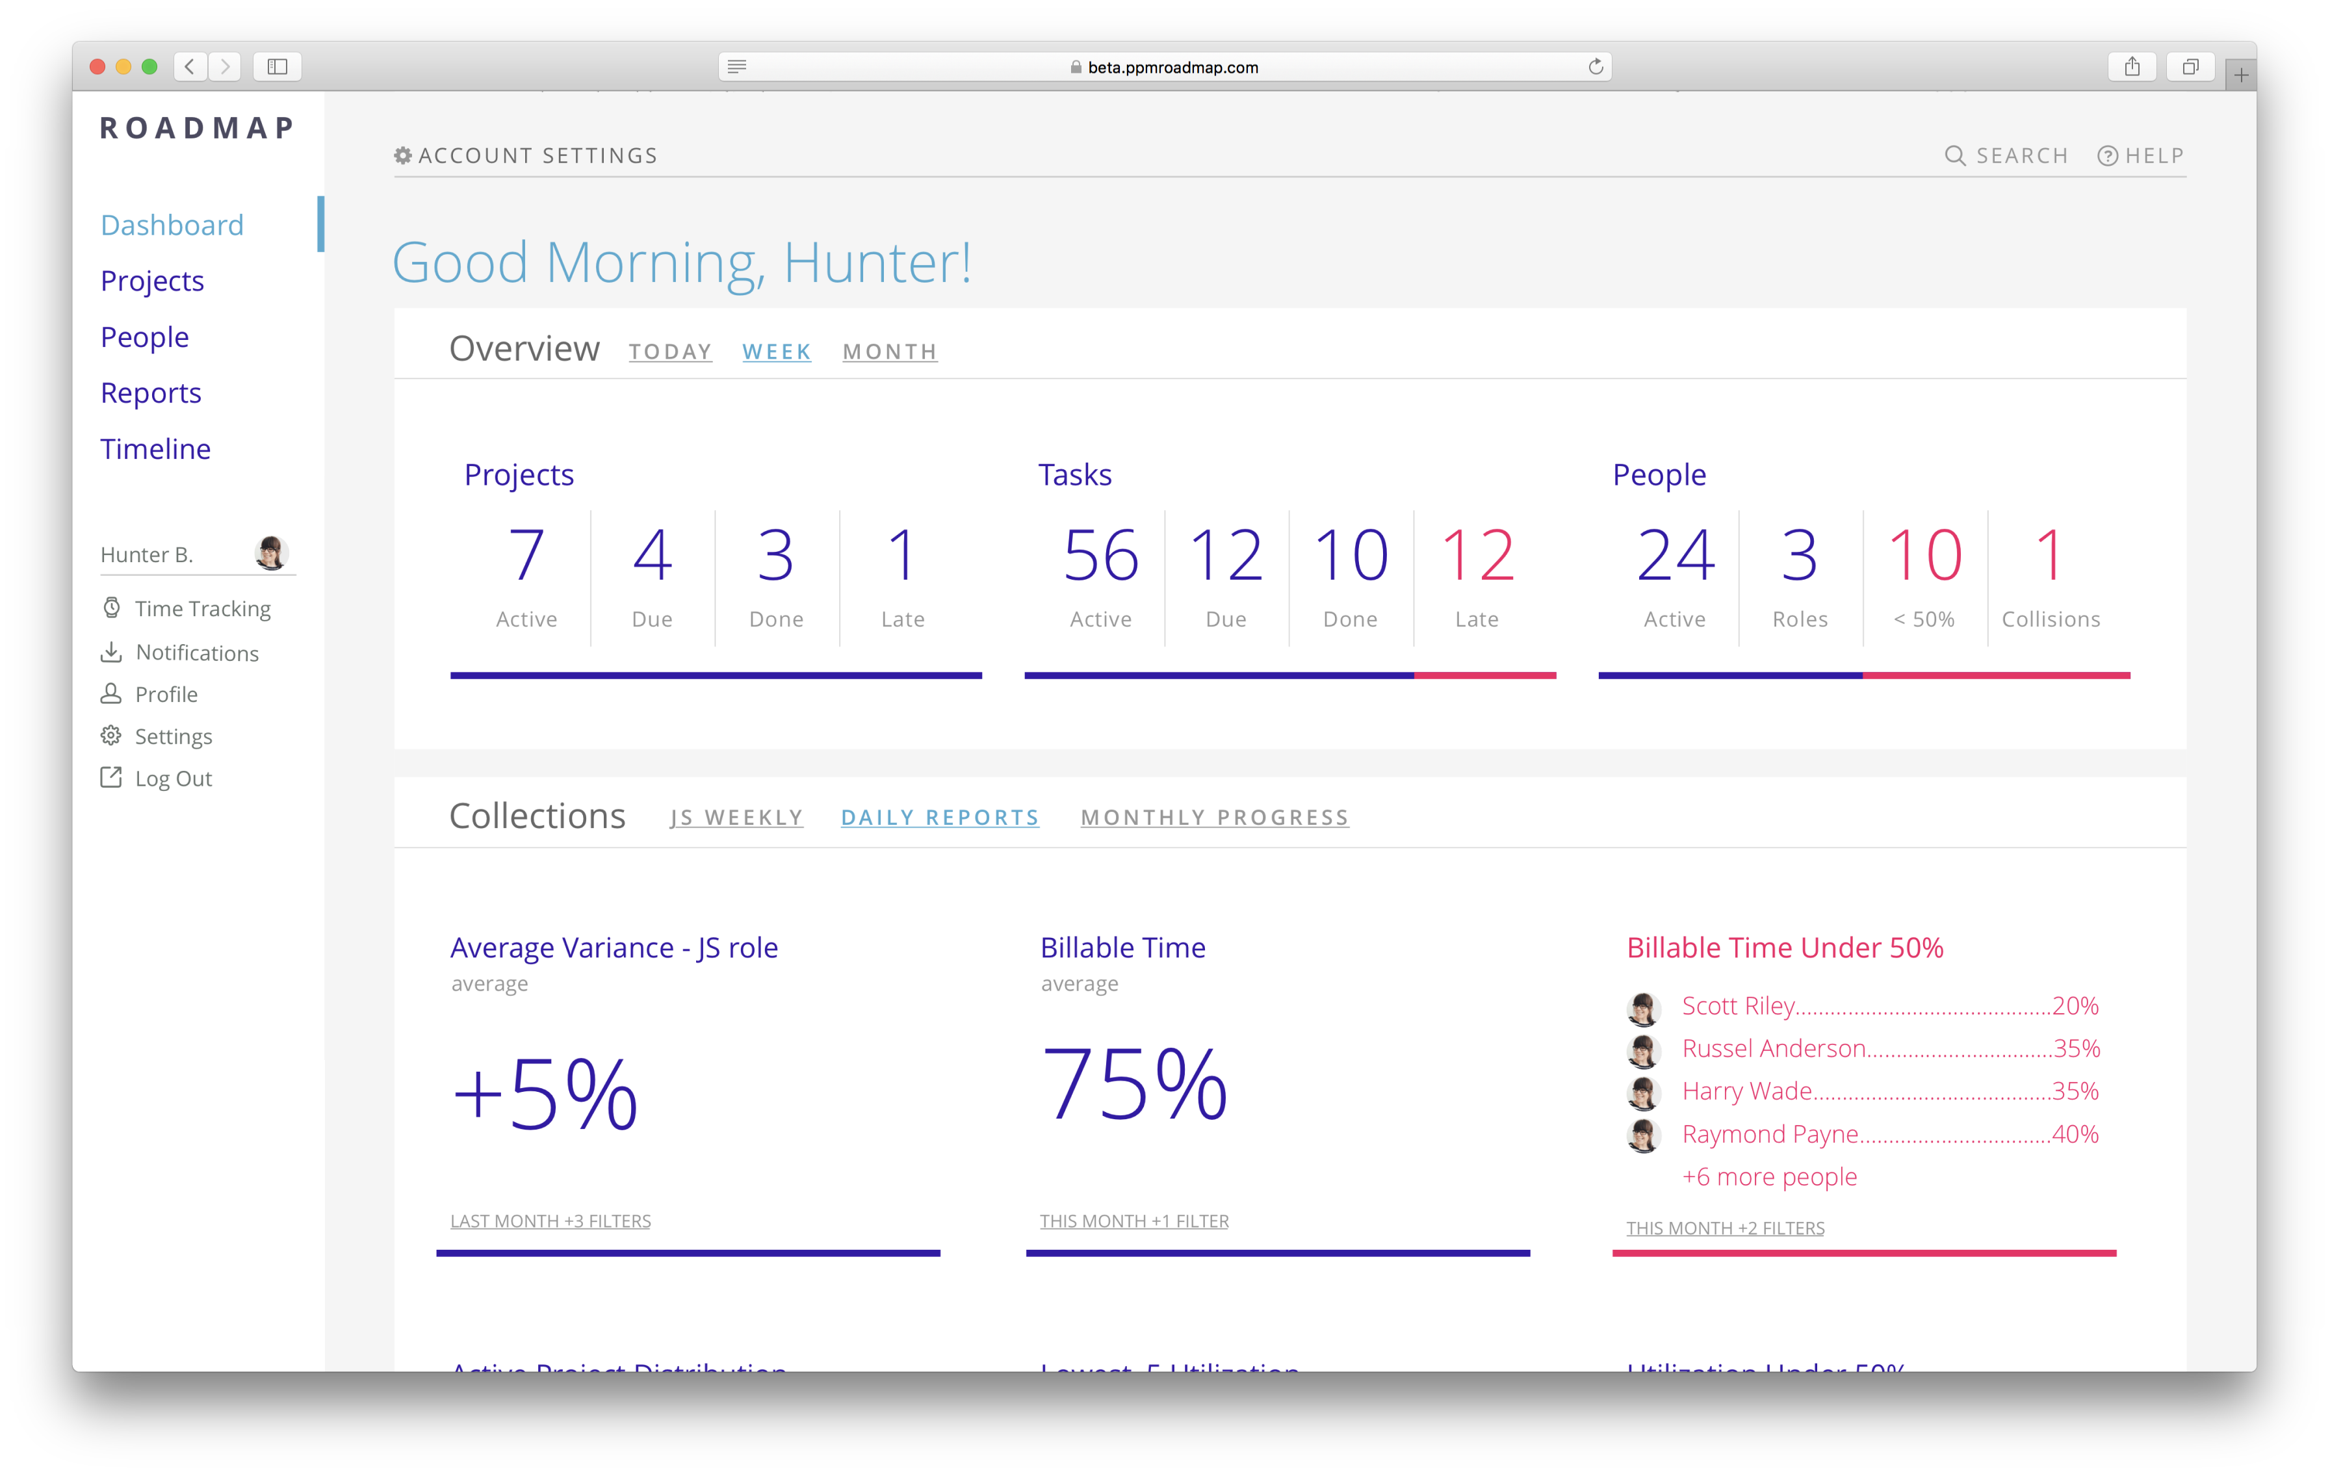Click the +6 more people link
Screen dimensions: 2330x1476
click(x=1769, y=1177)
